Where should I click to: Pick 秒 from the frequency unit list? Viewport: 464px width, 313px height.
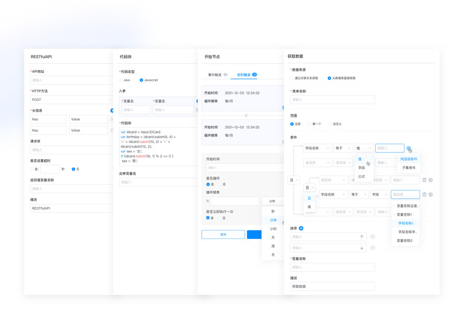(x=273, y=211)
